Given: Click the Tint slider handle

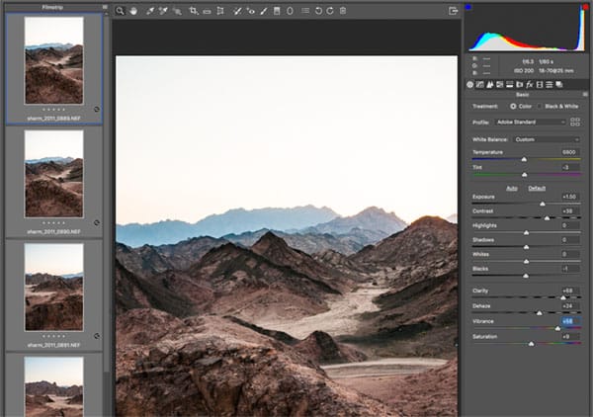Looking at the screenshot, I should [525, 175].
